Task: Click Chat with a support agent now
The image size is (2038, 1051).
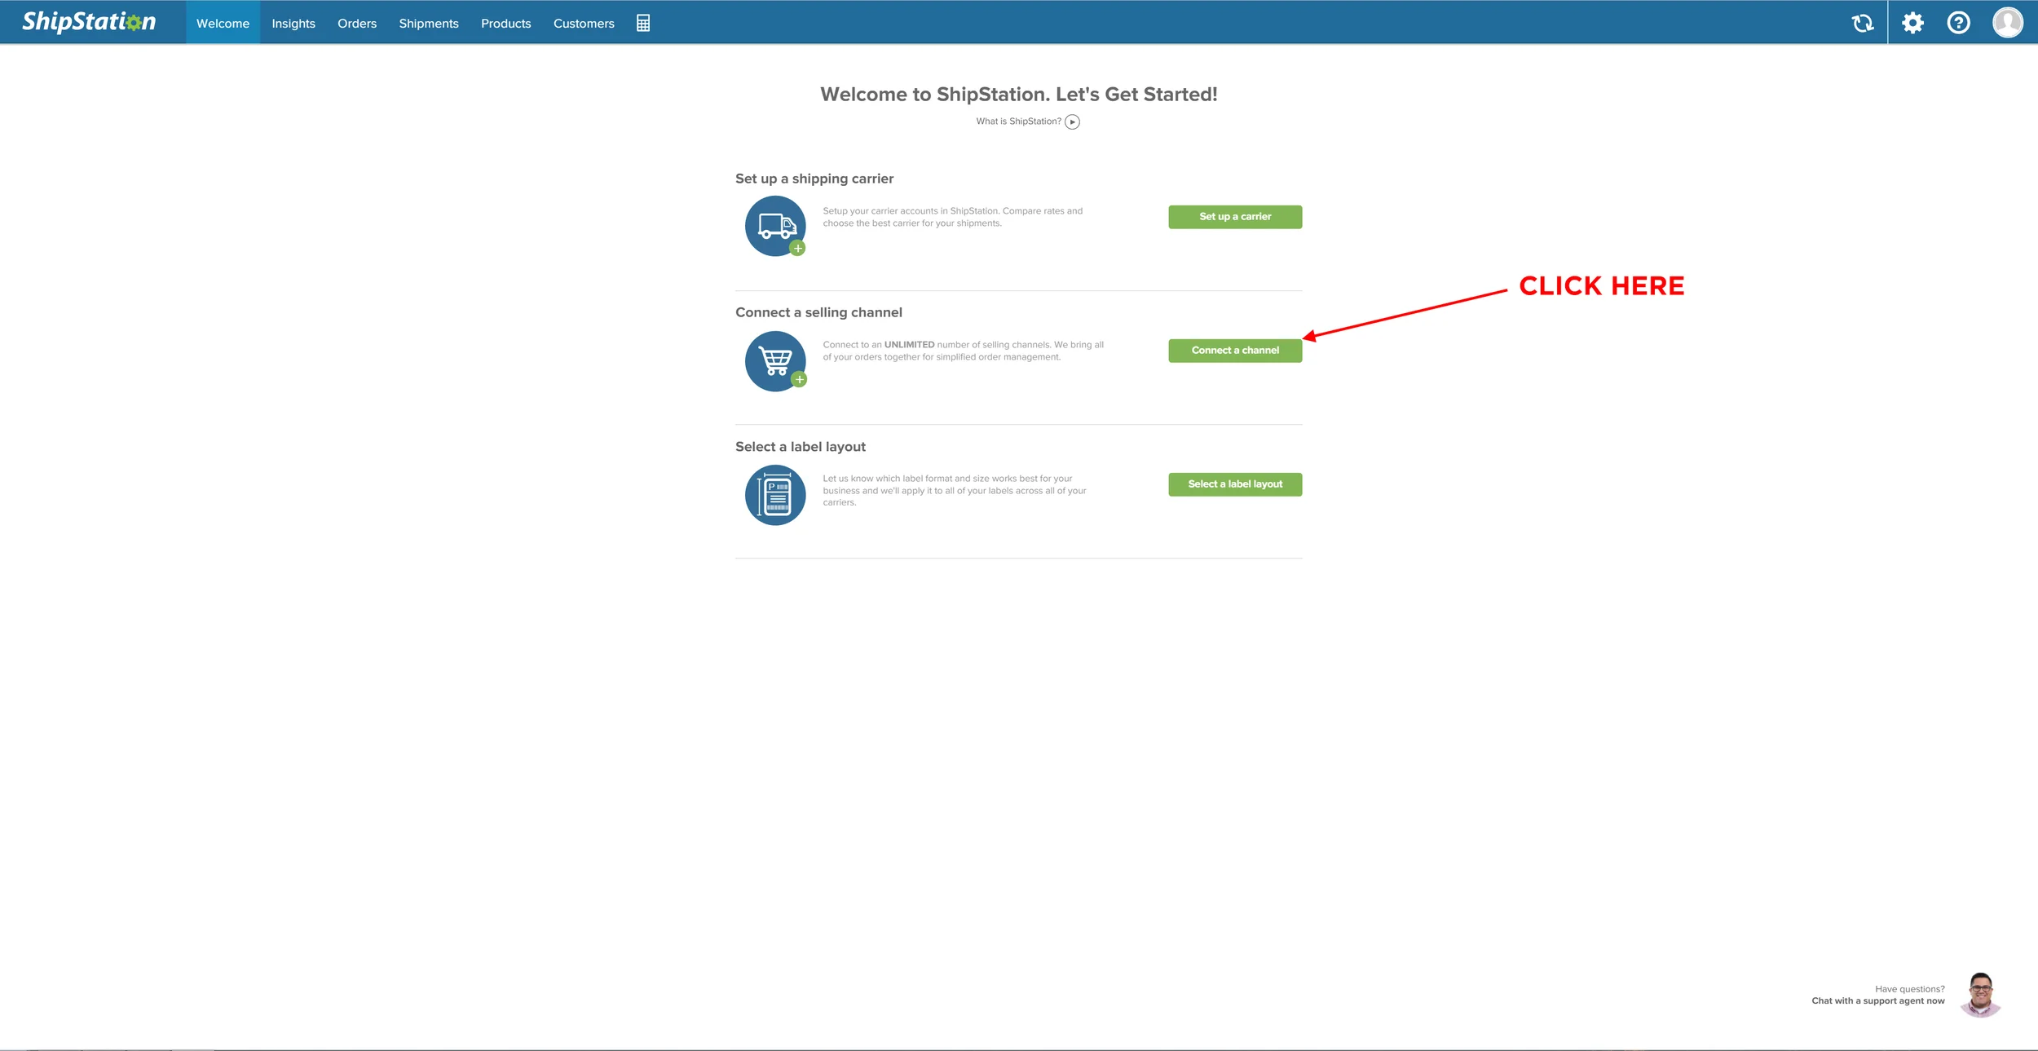Action: [x=1878, y=1000]
